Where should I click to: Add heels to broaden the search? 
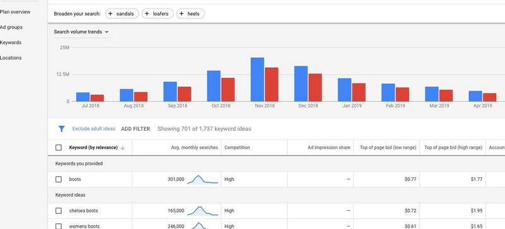[191, 14]
